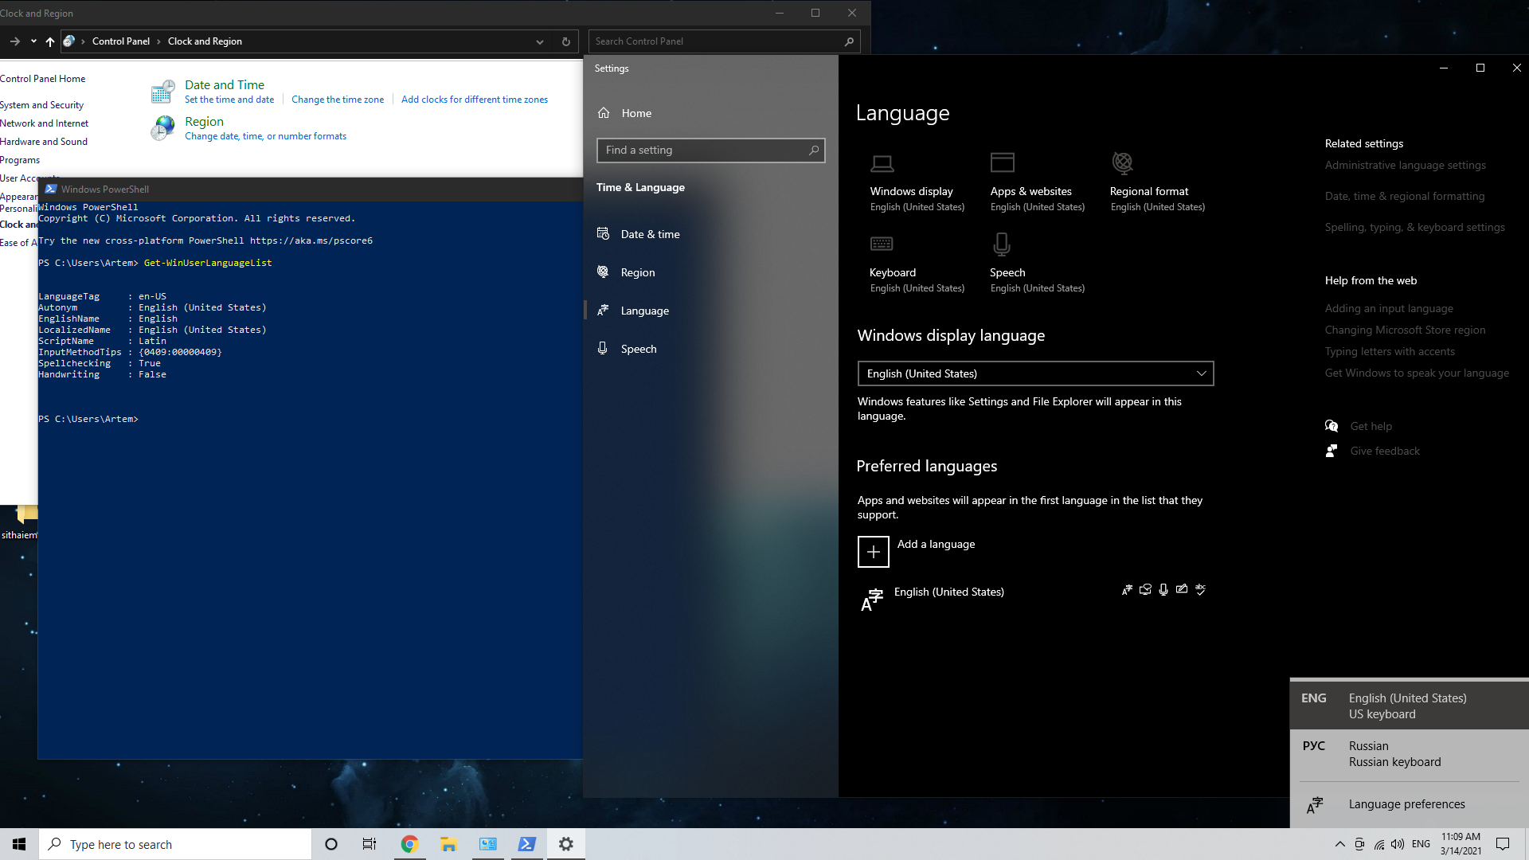The width and height of the screenshot is (1529, 860).
Task: Click Change the time zone link
Action: (338, 100)
